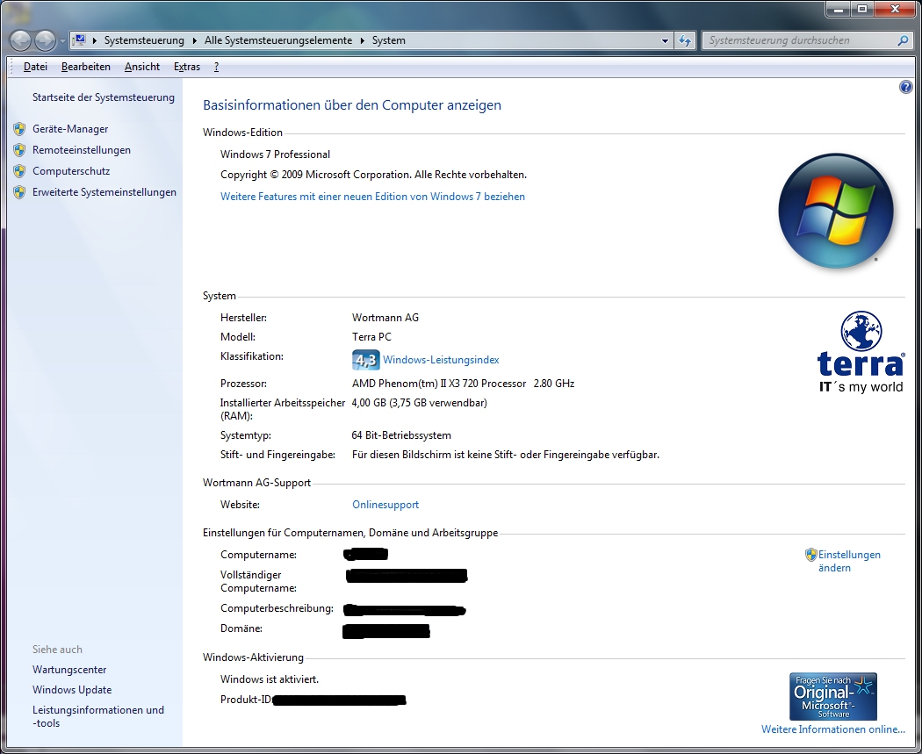This screenshot has height=754, width=922.
Task: Open Remoteeinstellungen link
Action: tap(82, 150)
